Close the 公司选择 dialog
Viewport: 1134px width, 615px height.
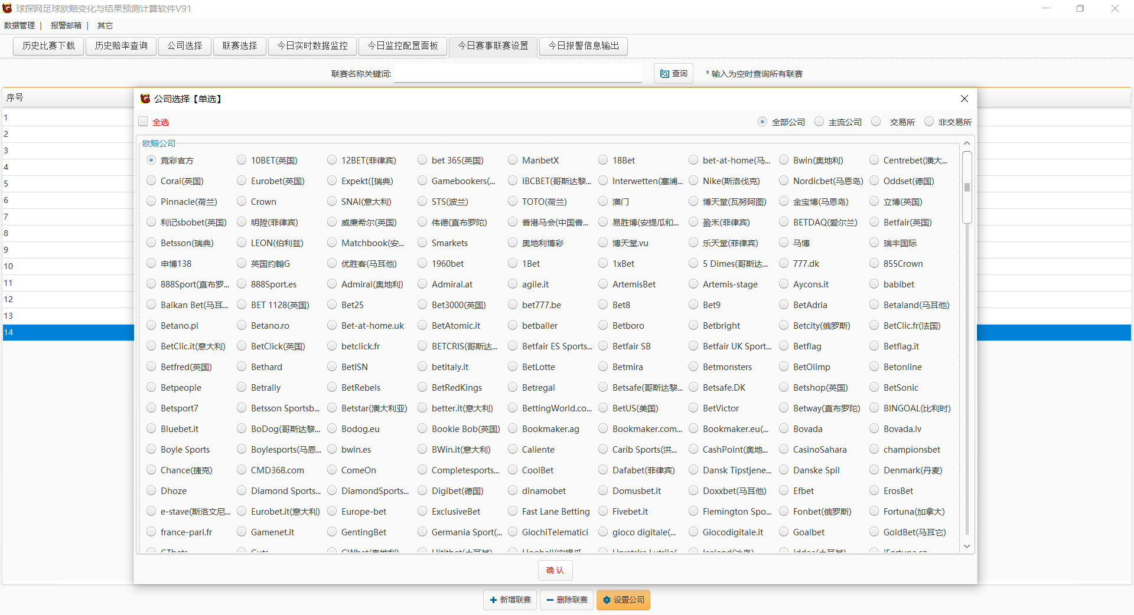(x=964, y=99)
